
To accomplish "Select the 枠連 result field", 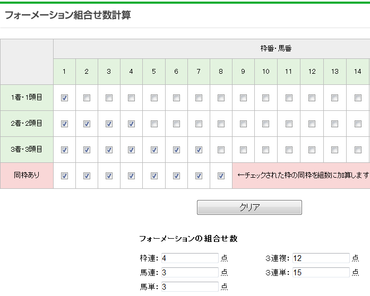I will pos(190,258).
